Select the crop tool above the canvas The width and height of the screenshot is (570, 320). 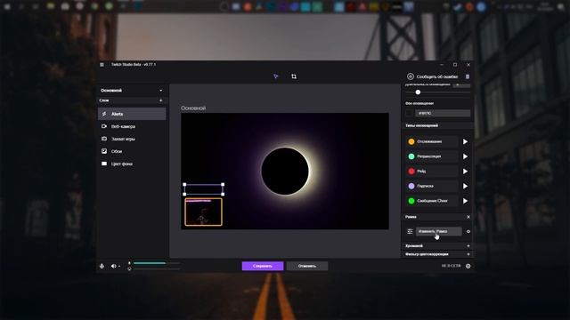(x=294, y=76)
